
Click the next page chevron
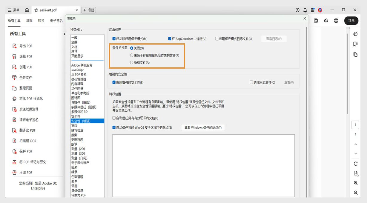tap(355, 153)
